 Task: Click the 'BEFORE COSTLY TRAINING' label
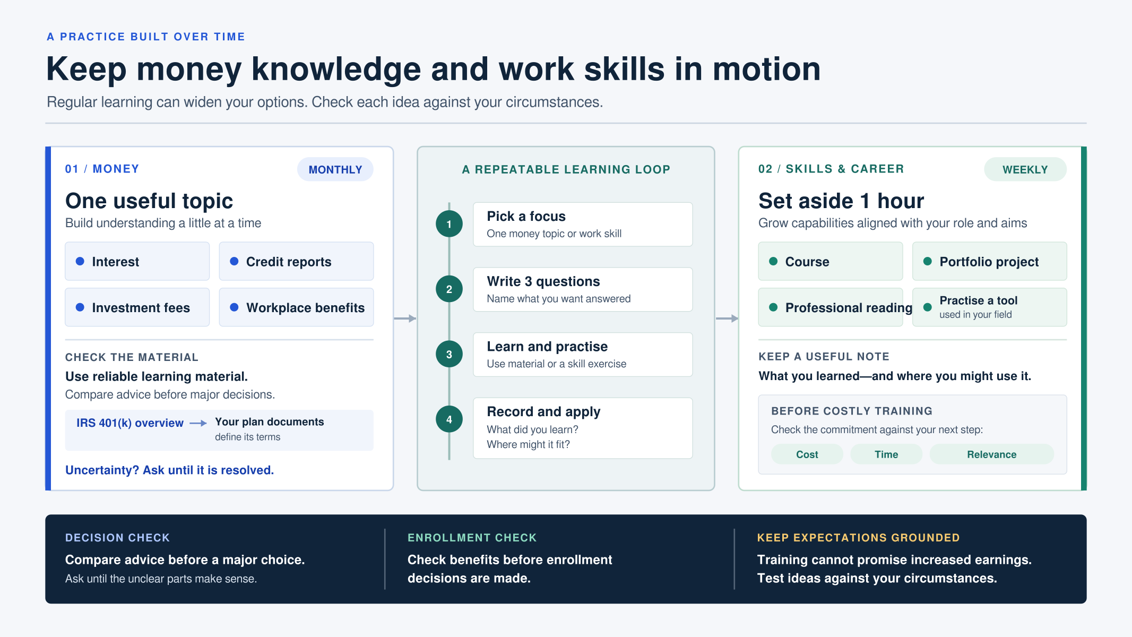click(852, 411)
